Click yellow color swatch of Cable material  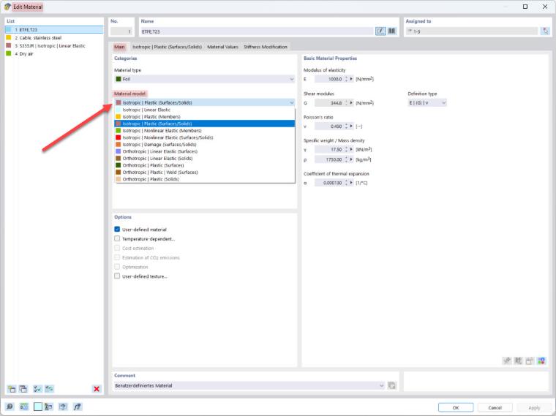click(9, 37)
